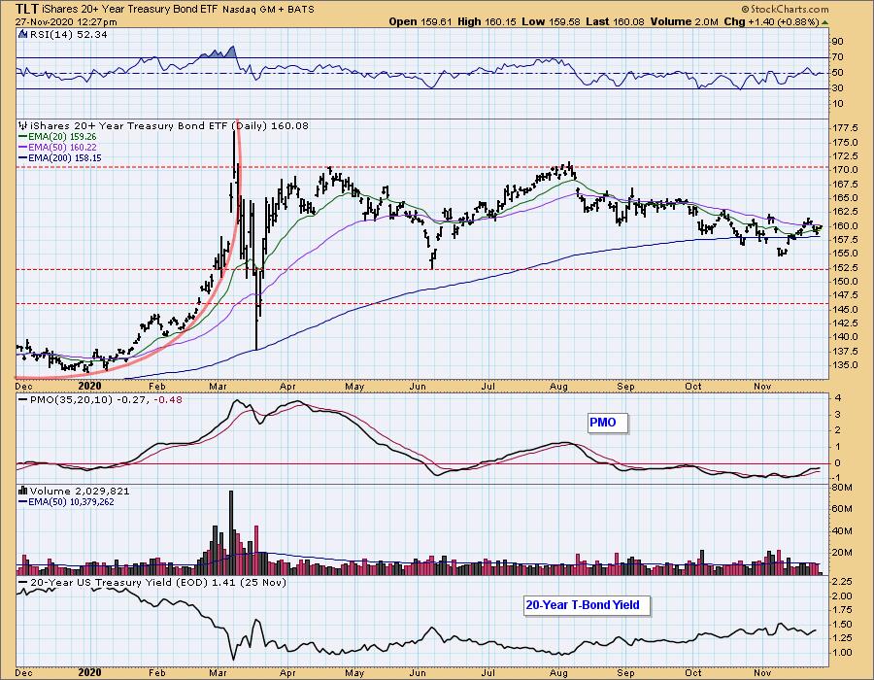874x680 pixels.
Task: Click the RSI(14) 52.34 indicator label
Action: 69,35
